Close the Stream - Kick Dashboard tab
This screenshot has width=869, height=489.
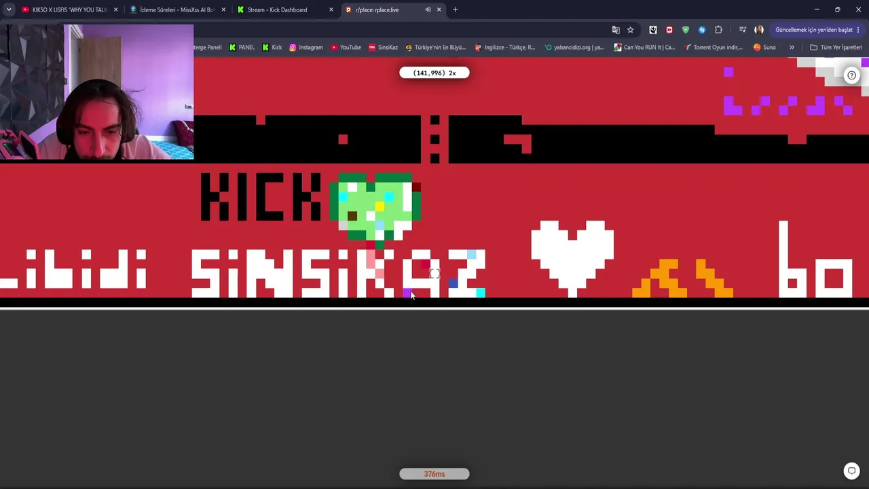pos(331,10)
